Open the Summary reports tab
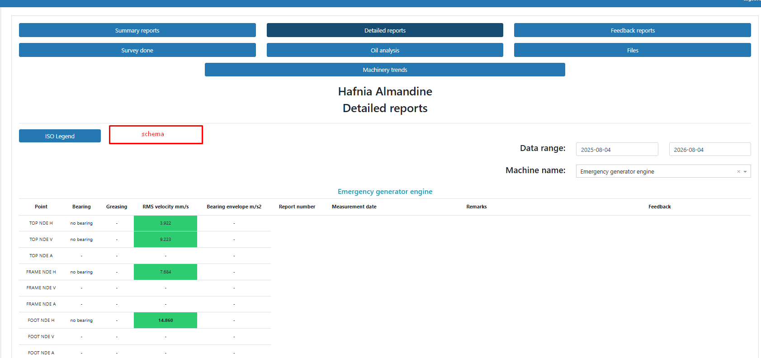Screen dimensions: 761x358 pyautogui.click(x=137, y=30)
